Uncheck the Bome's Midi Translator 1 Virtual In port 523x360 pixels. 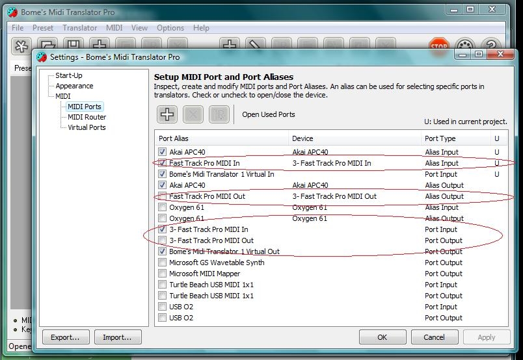(162, 174)
